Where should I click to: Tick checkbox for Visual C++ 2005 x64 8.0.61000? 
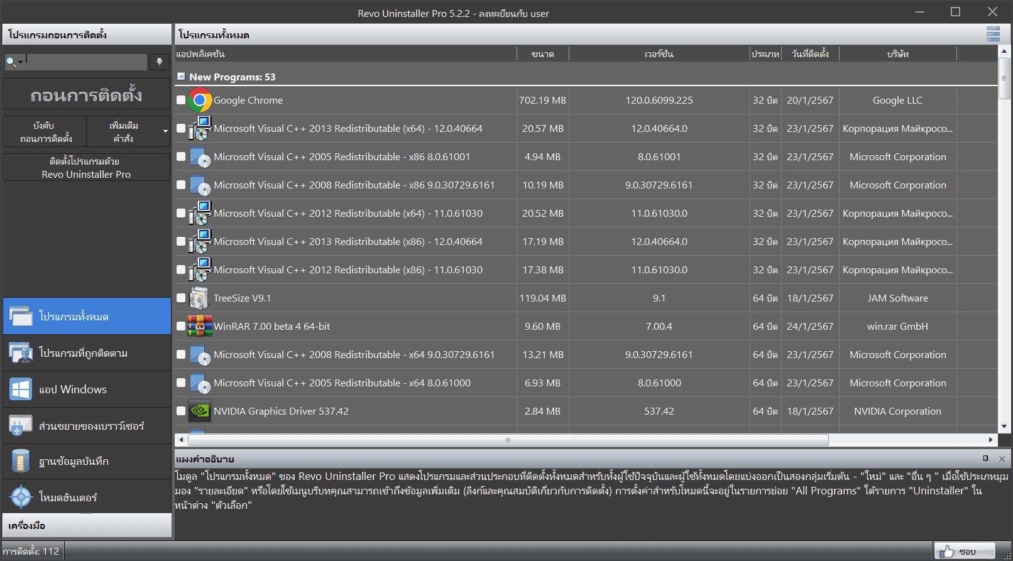tap(181, 383)
